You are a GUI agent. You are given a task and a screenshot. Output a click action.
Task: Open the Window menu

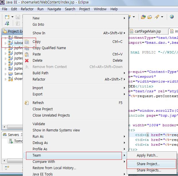click(x=100, y=9)
